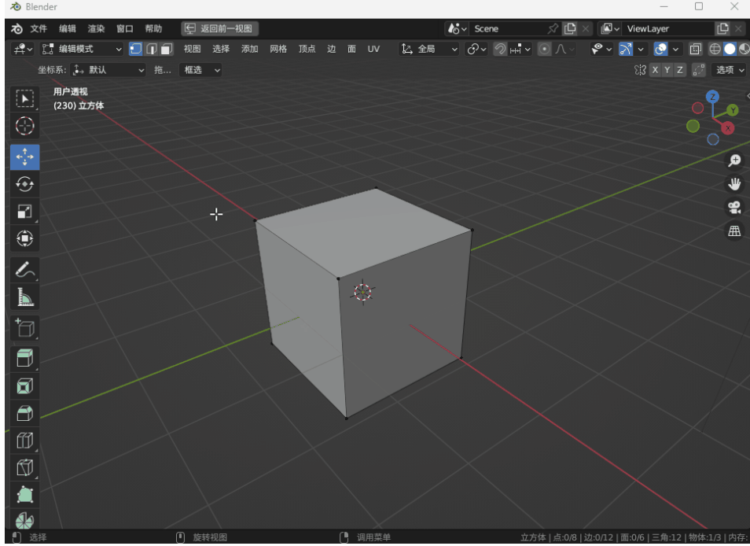The width and height of the screenshot is (750, 546).
Task: Toggle auto merge vertices
Action: click(699, 70)
